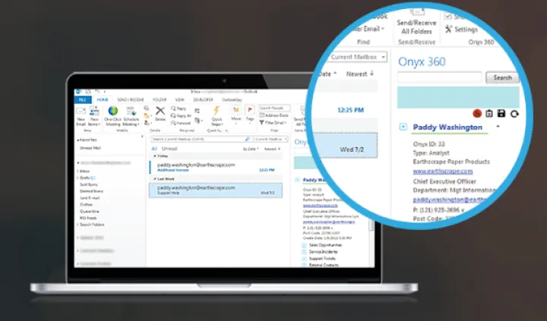Screen dimensions: 547x321
Task: Click the New Email icon
Action: pyautogui.click(x=81, y=112)
